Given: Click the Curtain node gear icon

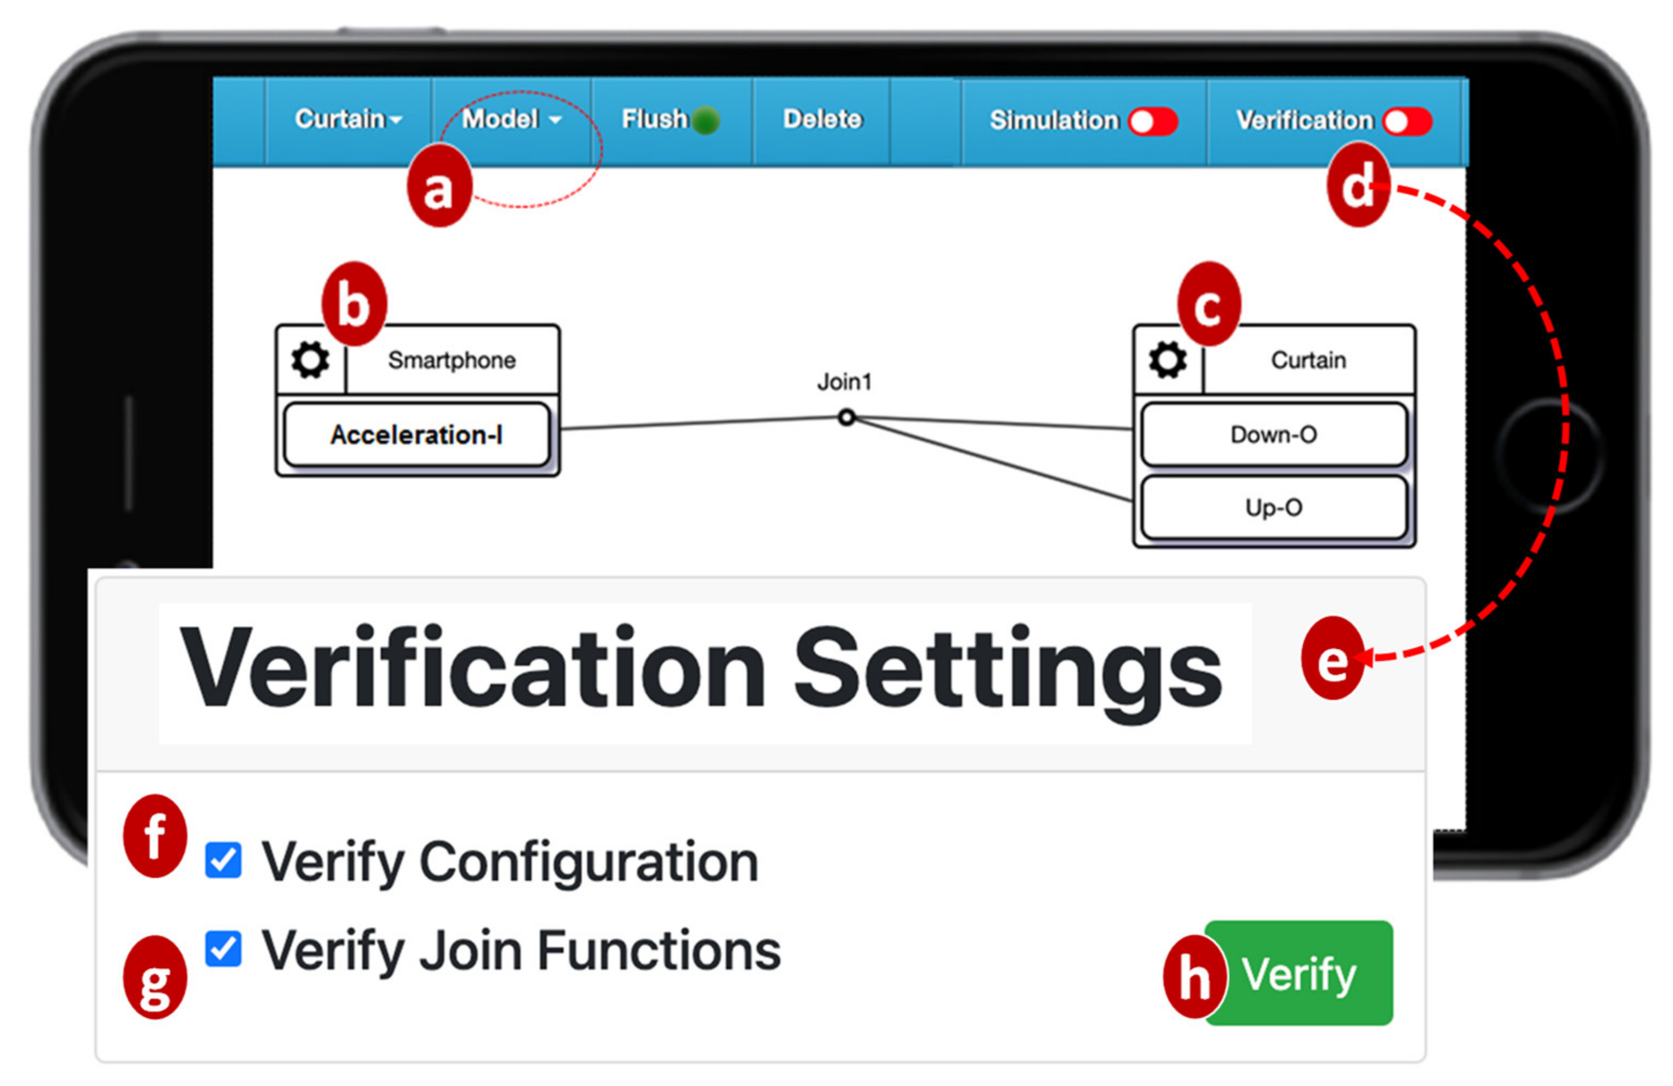Looking at the screenshot, I should [x=1168, y=360].
